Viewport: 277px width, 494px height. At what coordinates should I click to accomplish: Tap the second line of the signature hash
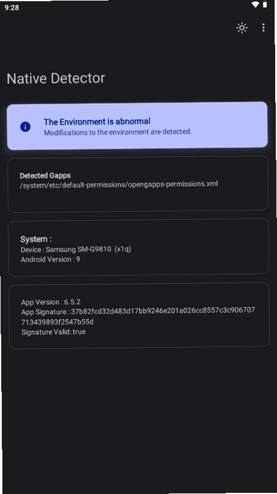click(x=57, y=322)
